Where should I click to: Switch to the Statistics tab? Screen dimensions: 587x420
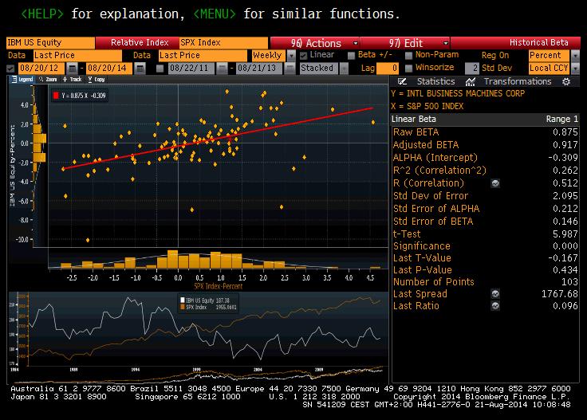(435, 81)
